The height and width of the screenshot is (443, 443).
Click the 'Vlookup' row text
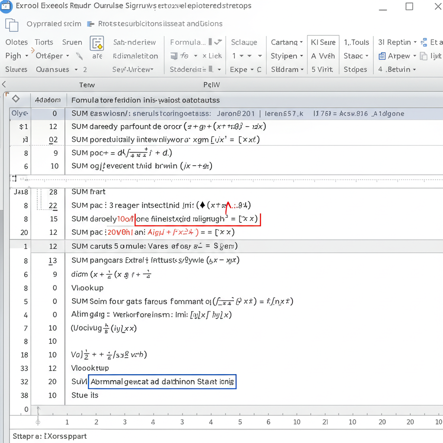(87, 288)
